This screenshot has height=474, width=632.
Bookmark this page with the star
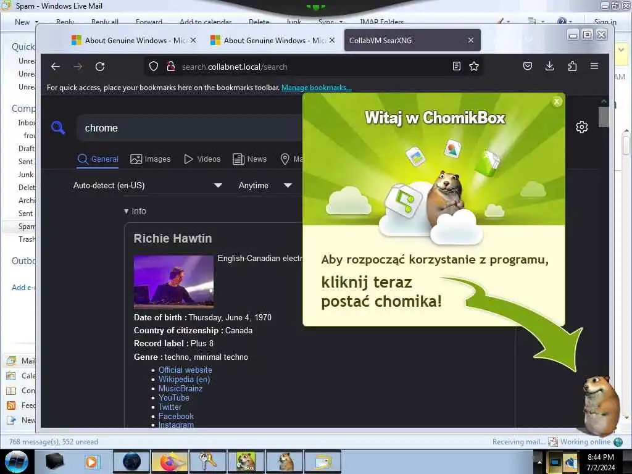[474, 66]
